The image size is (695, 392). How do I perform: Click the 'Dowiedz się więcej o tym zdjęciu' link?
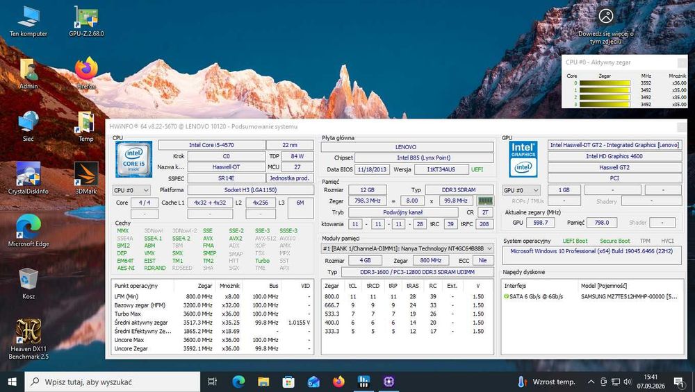pyautogui.click(x=605, y=37)
